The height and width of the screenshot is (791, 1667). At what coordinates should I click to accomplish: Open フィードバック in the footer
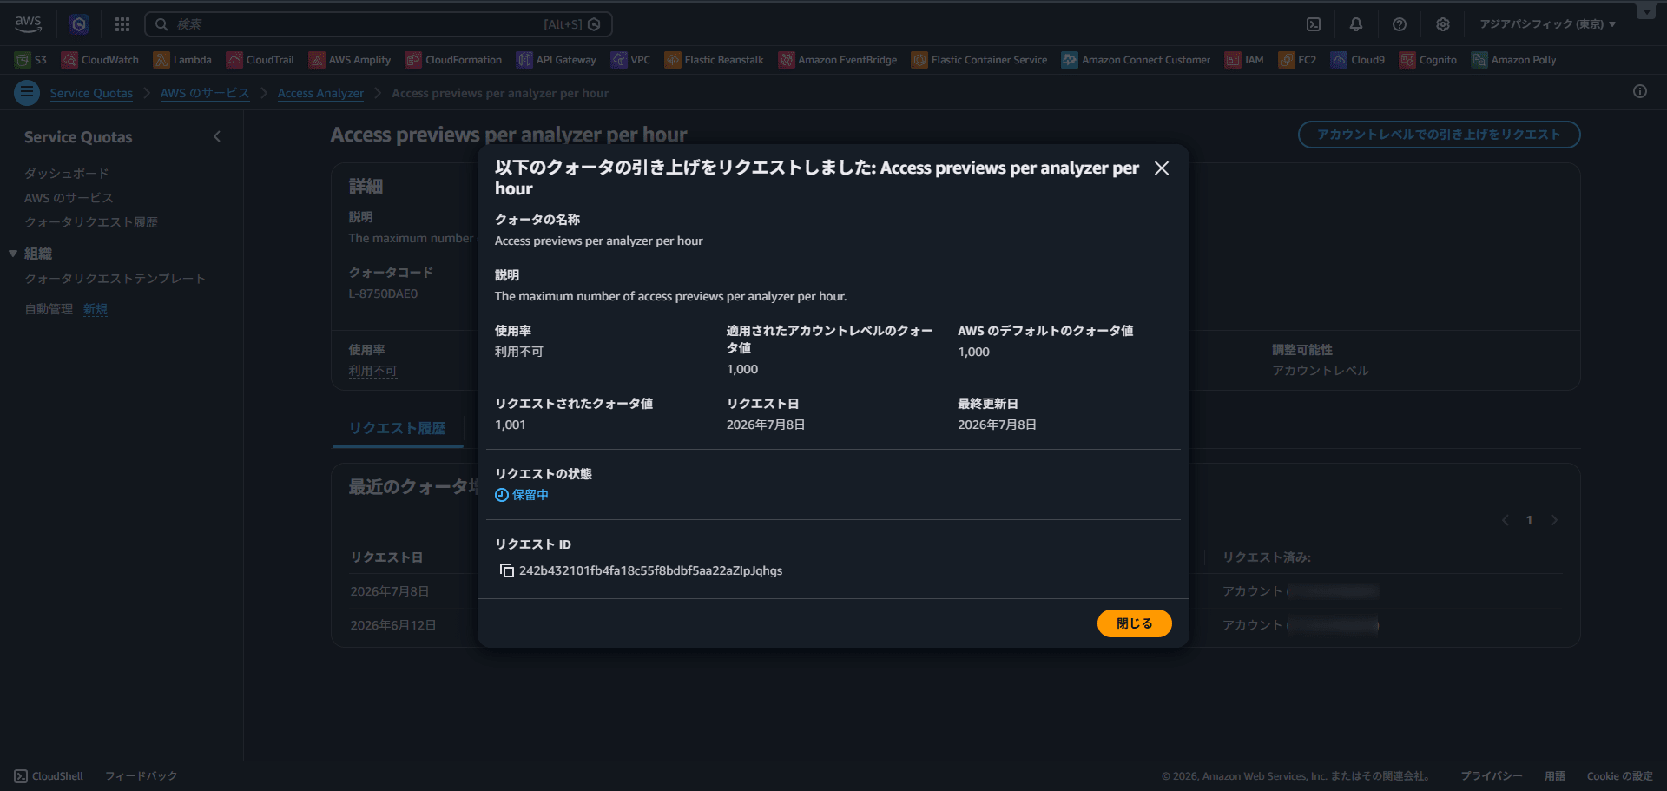pyautogui.click(x=142, y=776)
